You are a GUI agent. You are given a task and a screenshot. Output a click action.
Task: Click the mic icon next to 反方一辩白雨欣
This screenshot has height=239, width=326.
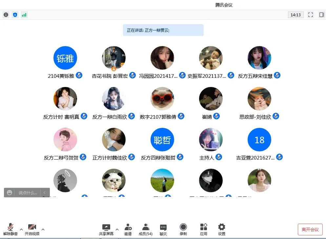coord(132,116)
